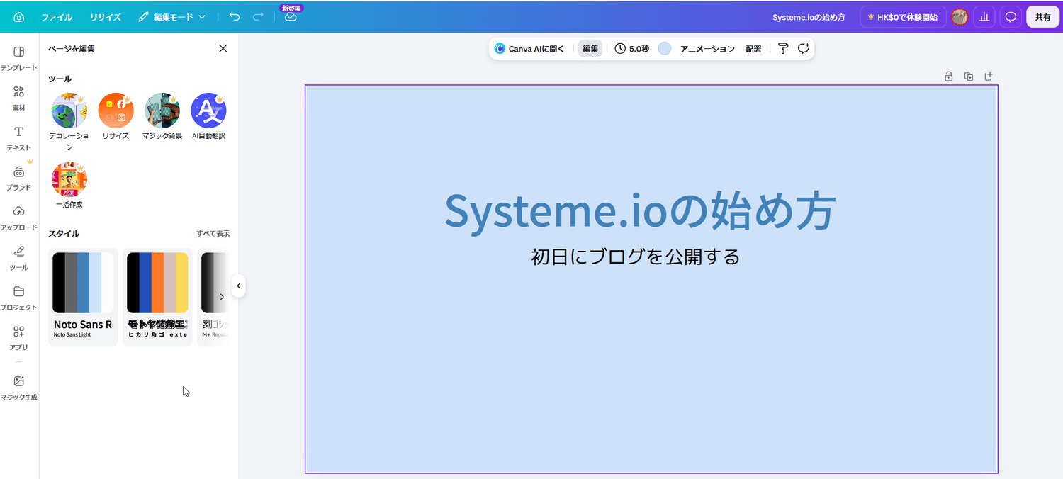Set page duration 5.0秒
Screen dimensions: 1063x479
tap(631, 49)
